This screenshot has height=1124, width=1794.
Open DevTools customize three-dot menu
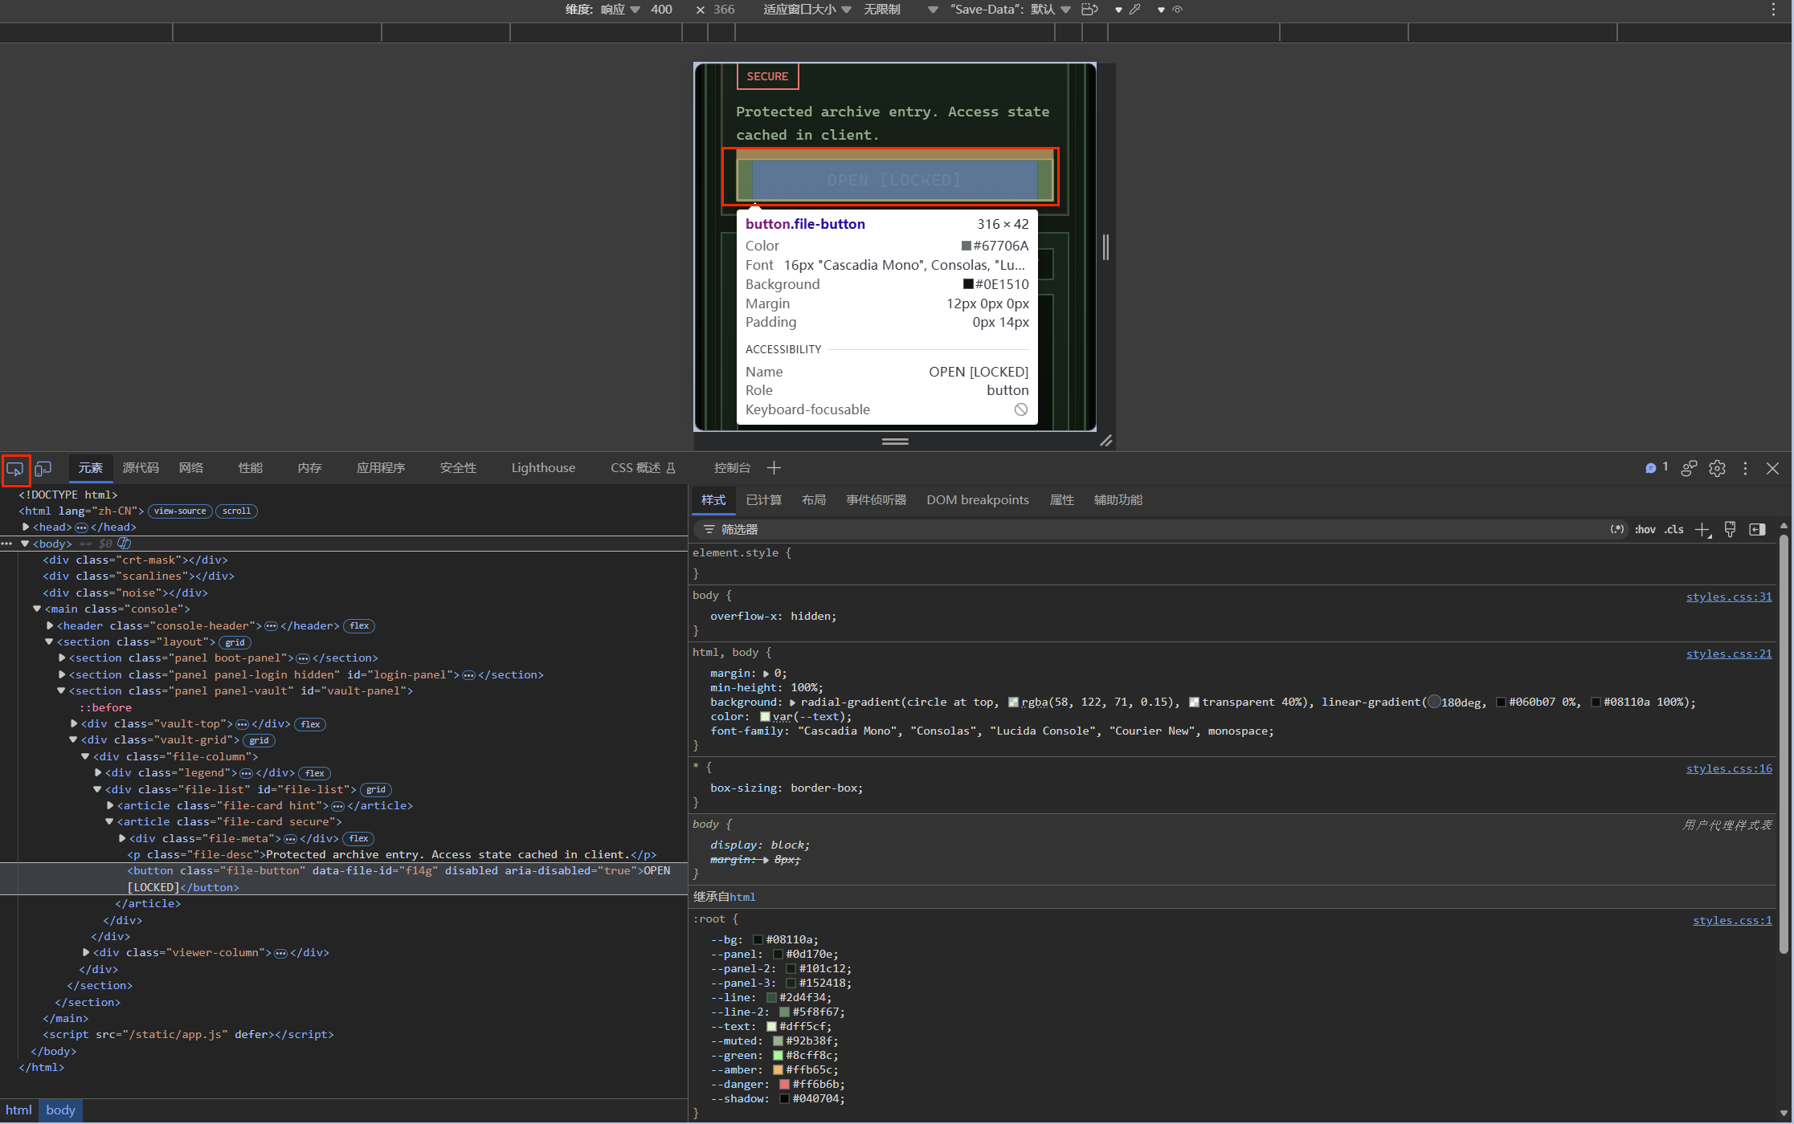[1745, 468]
